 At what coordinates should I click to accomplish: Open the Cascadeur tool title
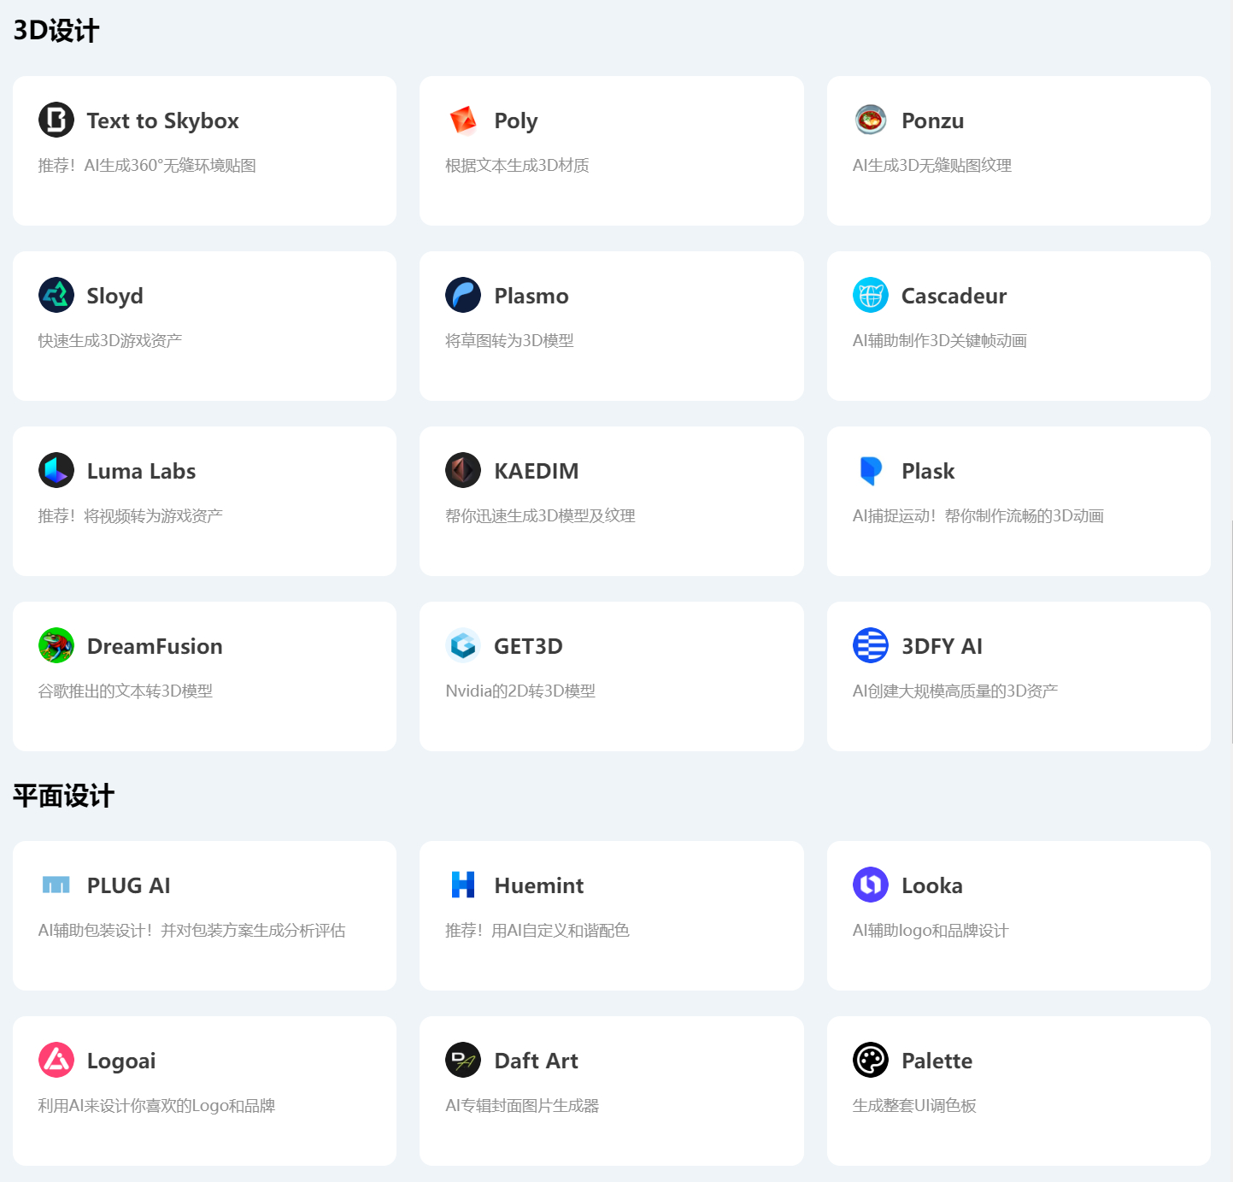pyautogui.click(x=954, y=296)
